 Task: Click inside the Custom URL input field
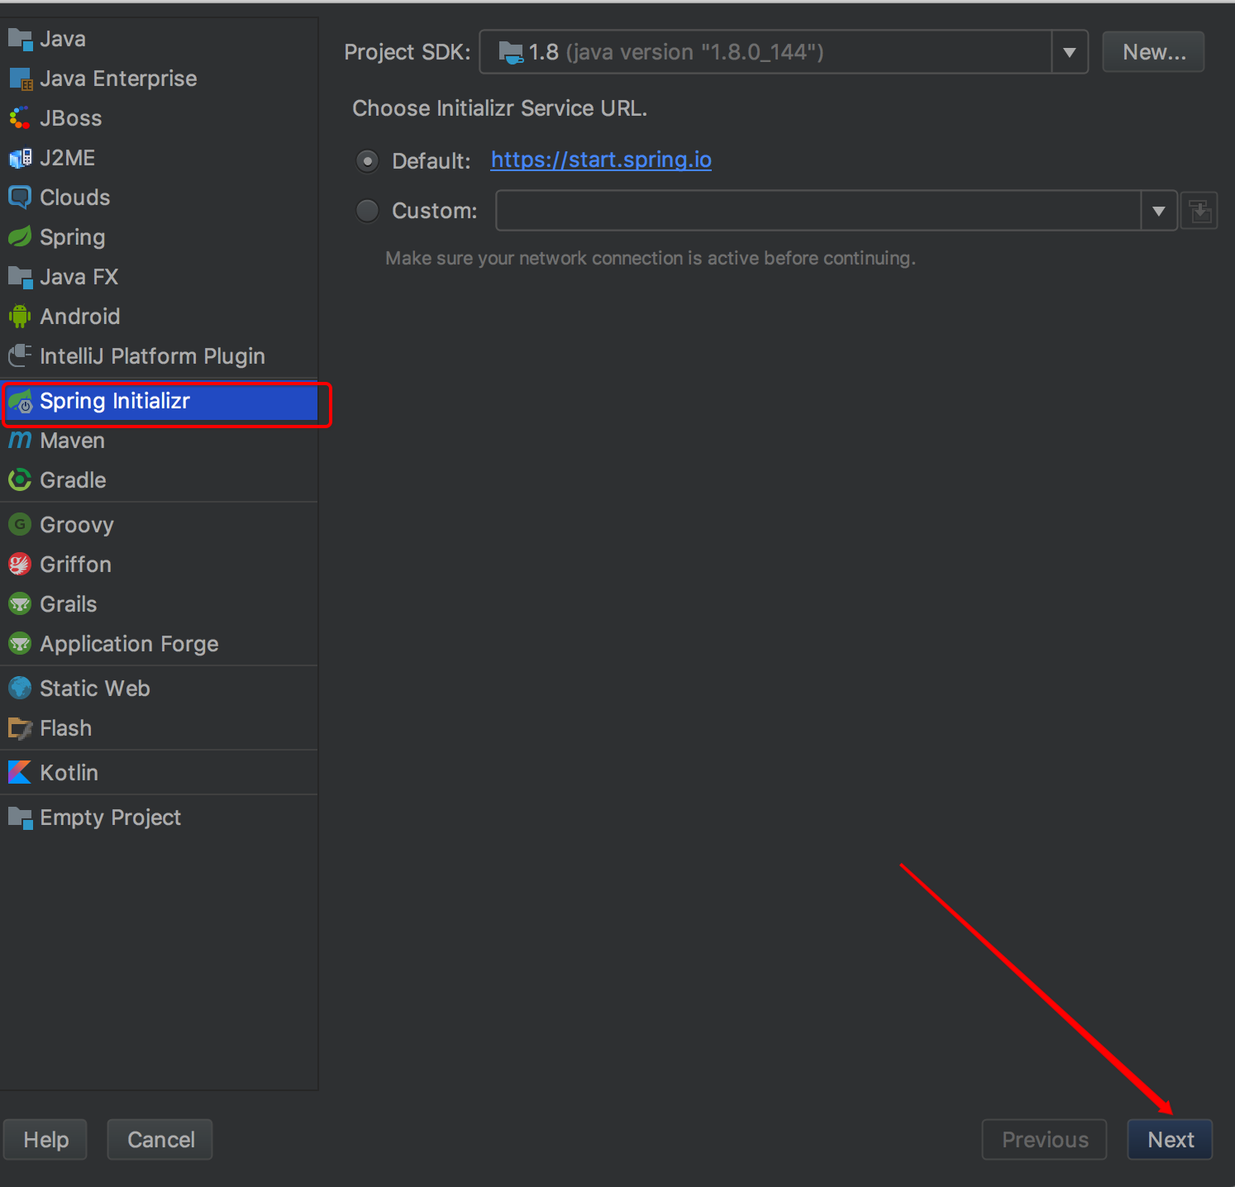pyautogui.click(x=818, y=211)
